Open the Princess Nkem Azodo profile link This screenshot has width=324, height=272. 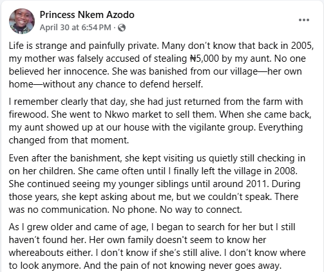coord(87,15)
